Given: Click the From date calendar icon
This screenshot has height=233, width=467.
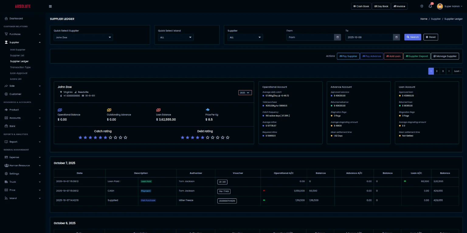Looking at the screenshot, I should pos(337,37).
